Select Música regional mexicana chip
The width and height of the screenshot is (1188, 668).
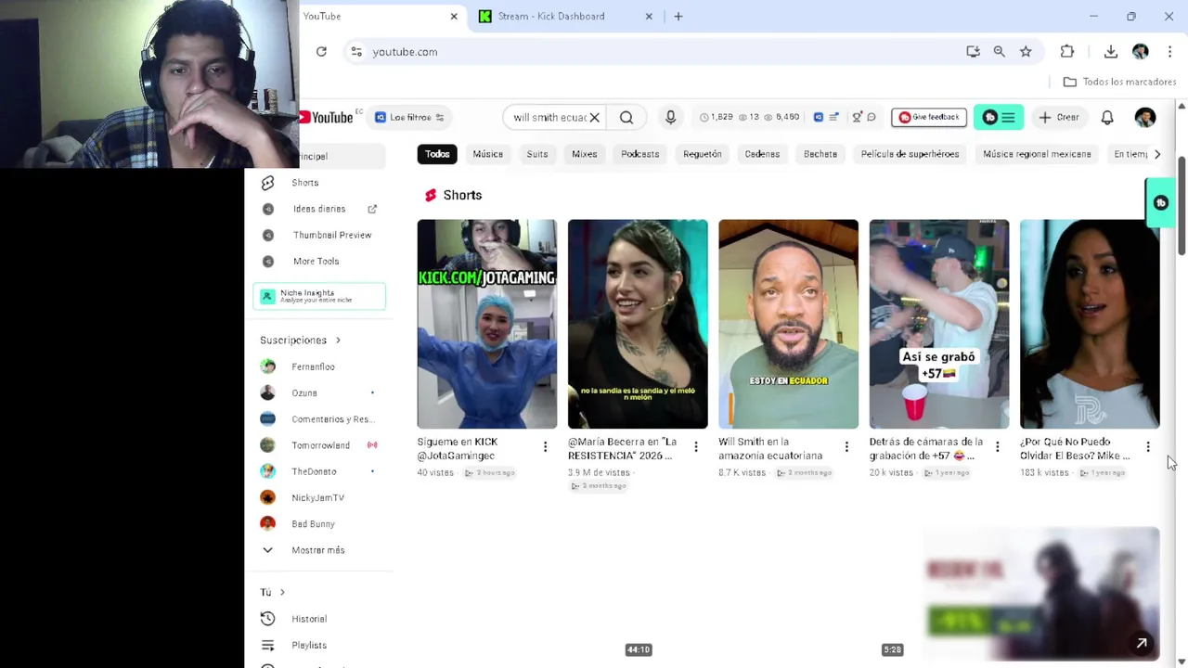[x=1037, y=154]
